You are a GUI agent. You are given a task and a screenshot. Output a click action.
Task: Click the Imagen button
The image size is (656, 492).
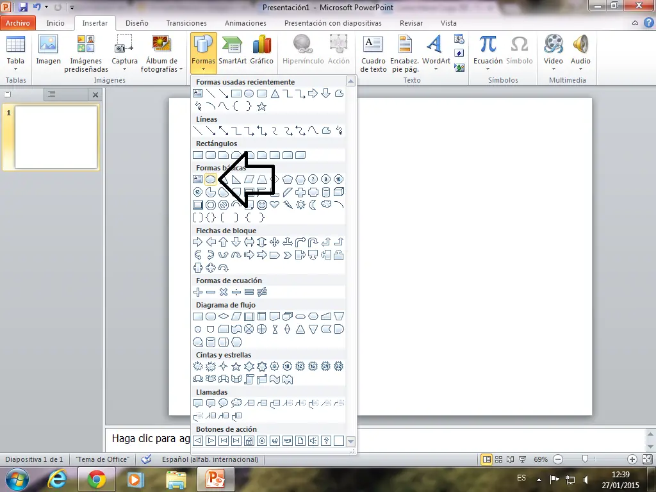tap(48, 51)
